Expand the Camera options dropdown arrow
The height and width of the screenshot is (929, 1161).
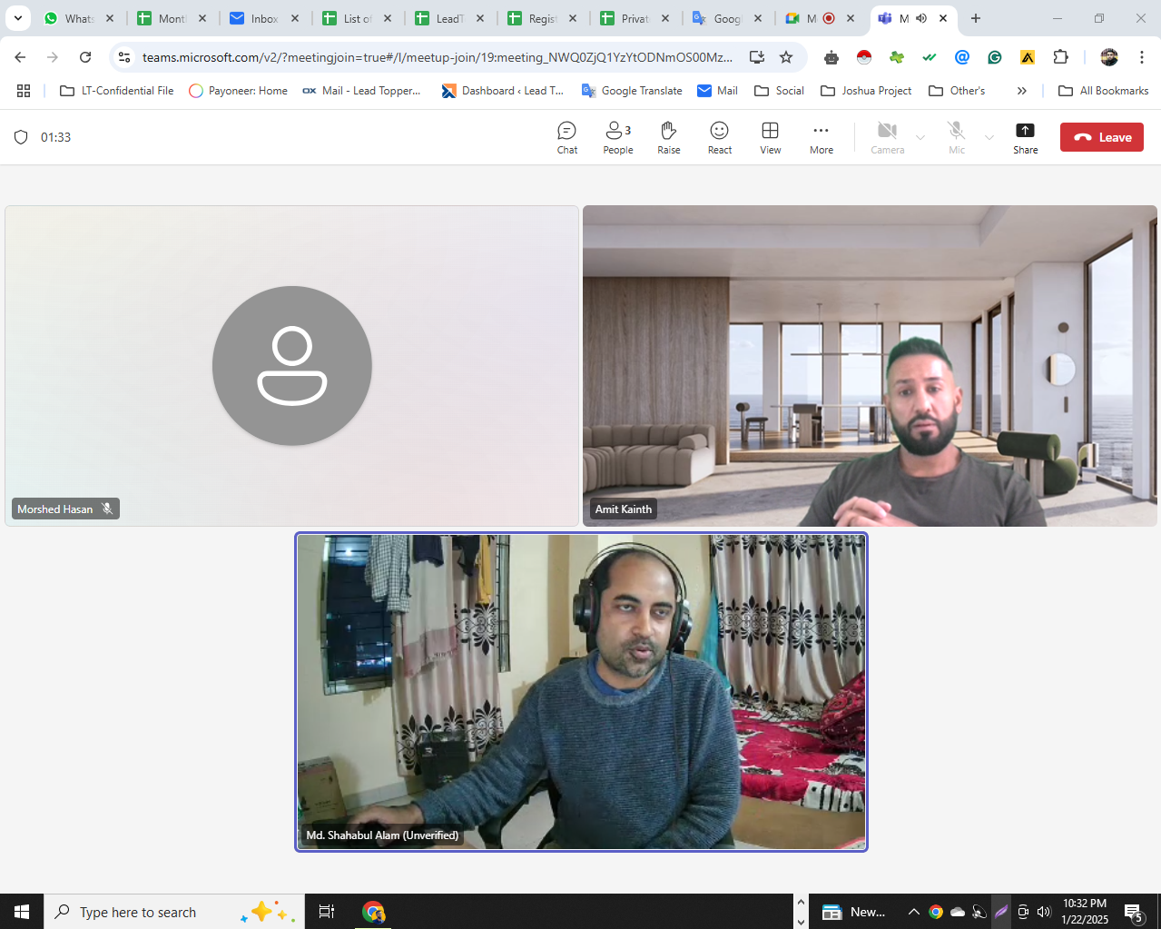click(x=920, y=138)
